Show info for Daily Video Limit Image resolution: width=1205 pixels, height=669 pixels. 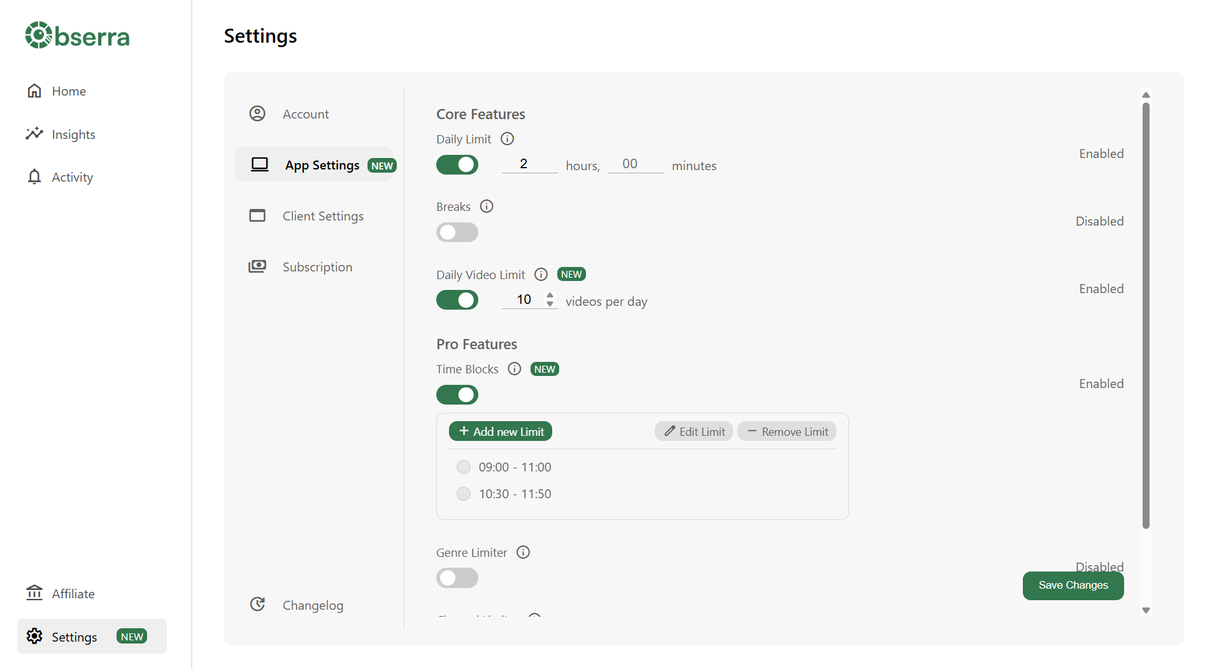[541, 275]
